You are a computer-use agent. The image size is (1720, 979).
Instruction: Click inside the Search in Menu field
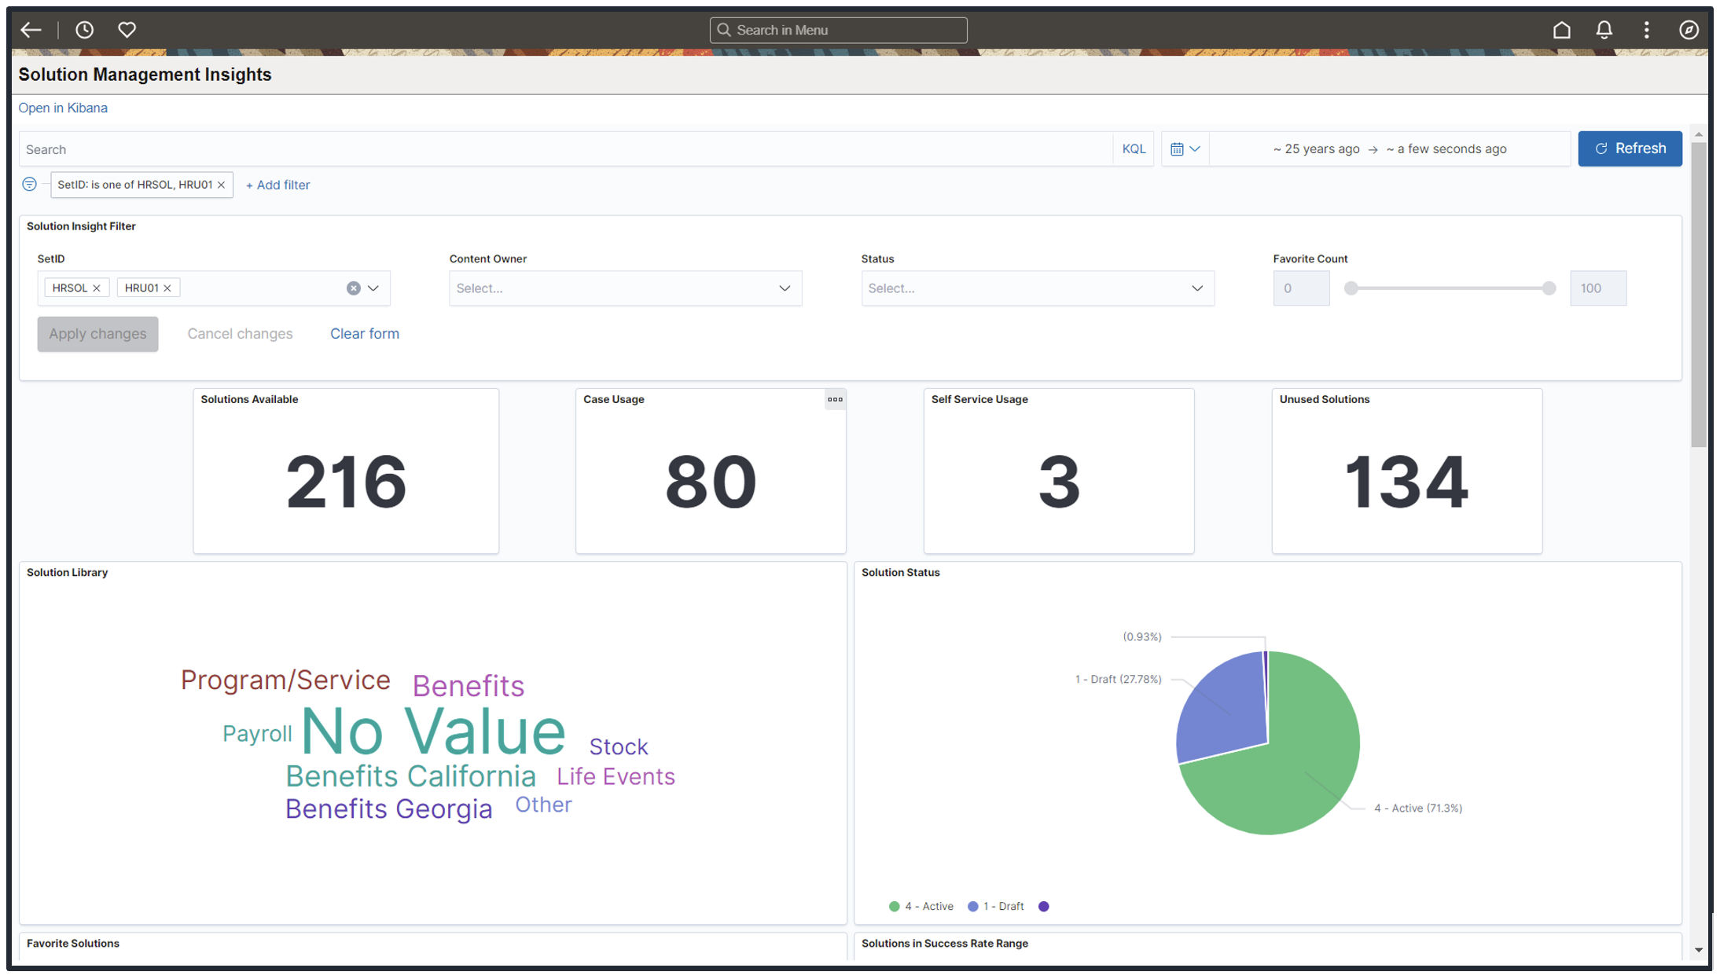pos(837,30)
